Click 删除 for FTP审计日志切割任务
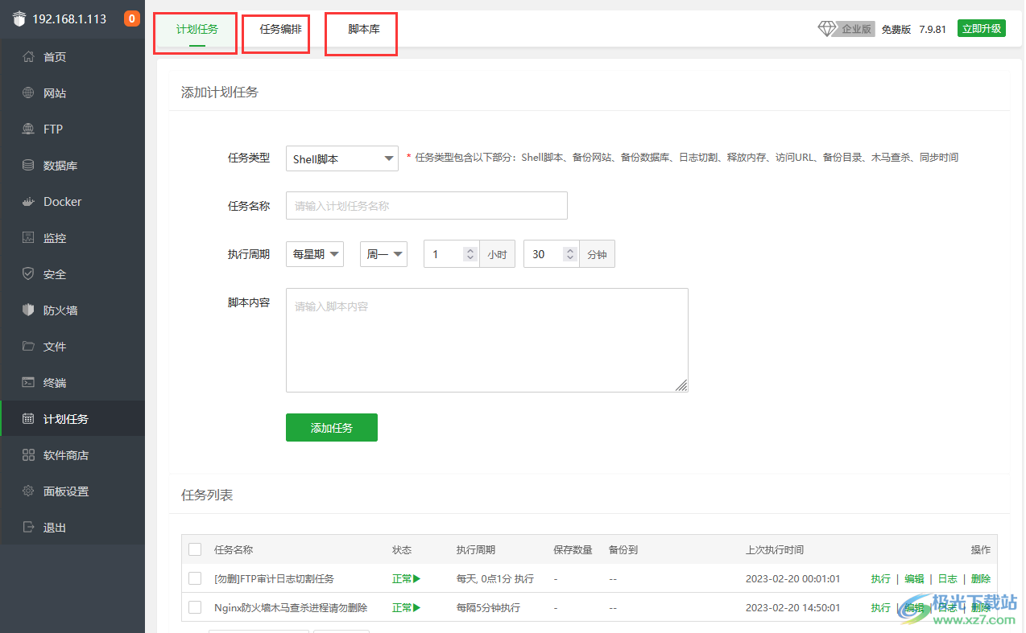This screenshot has width=1026, height=633. click(981, 579)
